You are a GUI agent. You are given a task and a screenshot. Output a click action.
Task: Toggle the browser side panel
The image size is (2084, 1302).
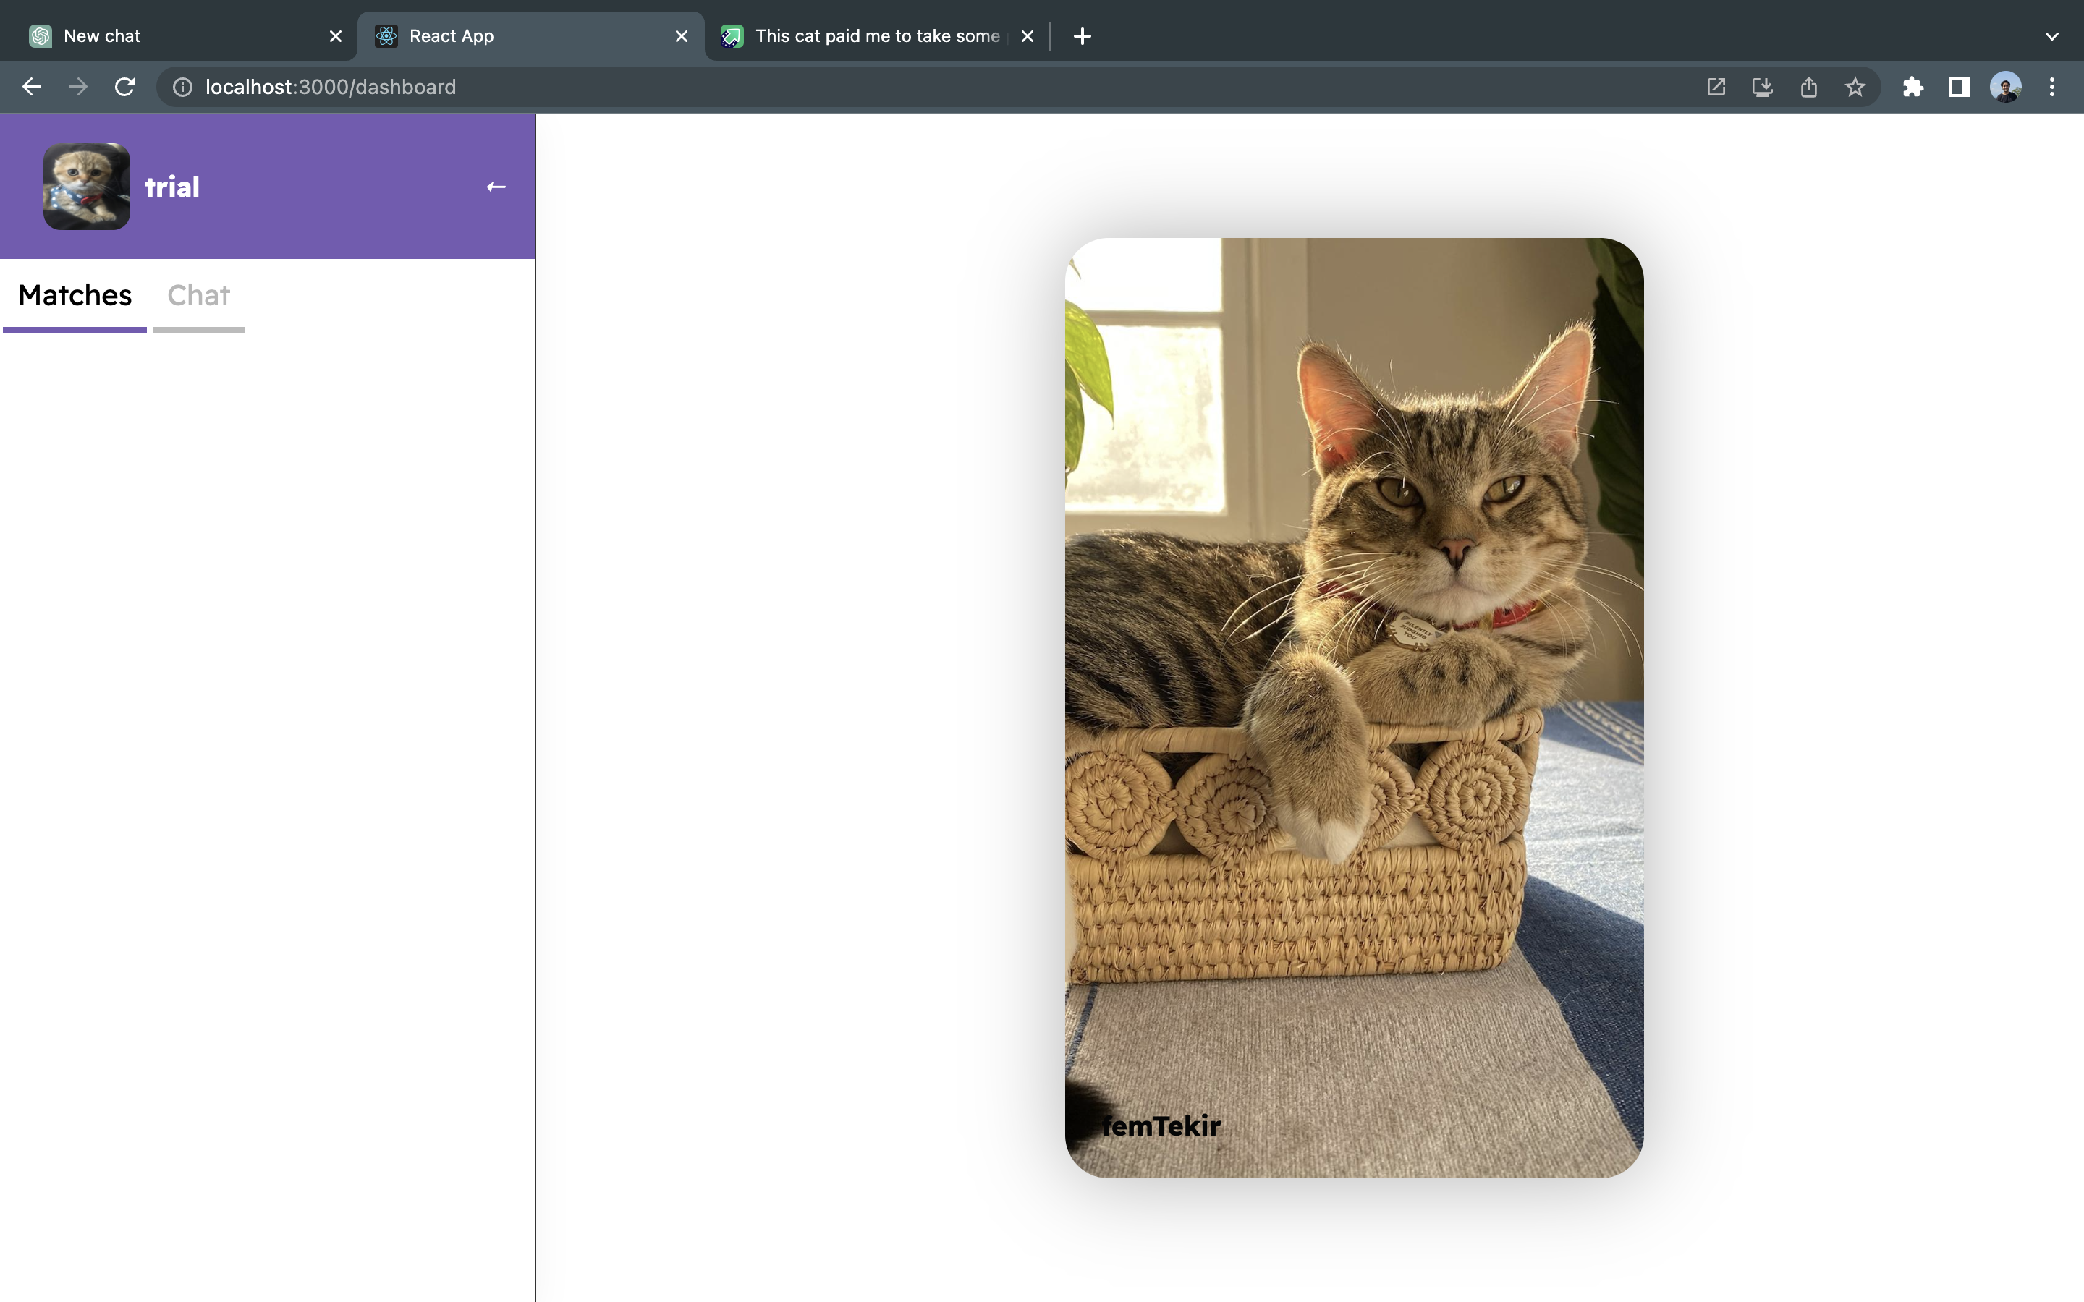tap(1959, 87)
